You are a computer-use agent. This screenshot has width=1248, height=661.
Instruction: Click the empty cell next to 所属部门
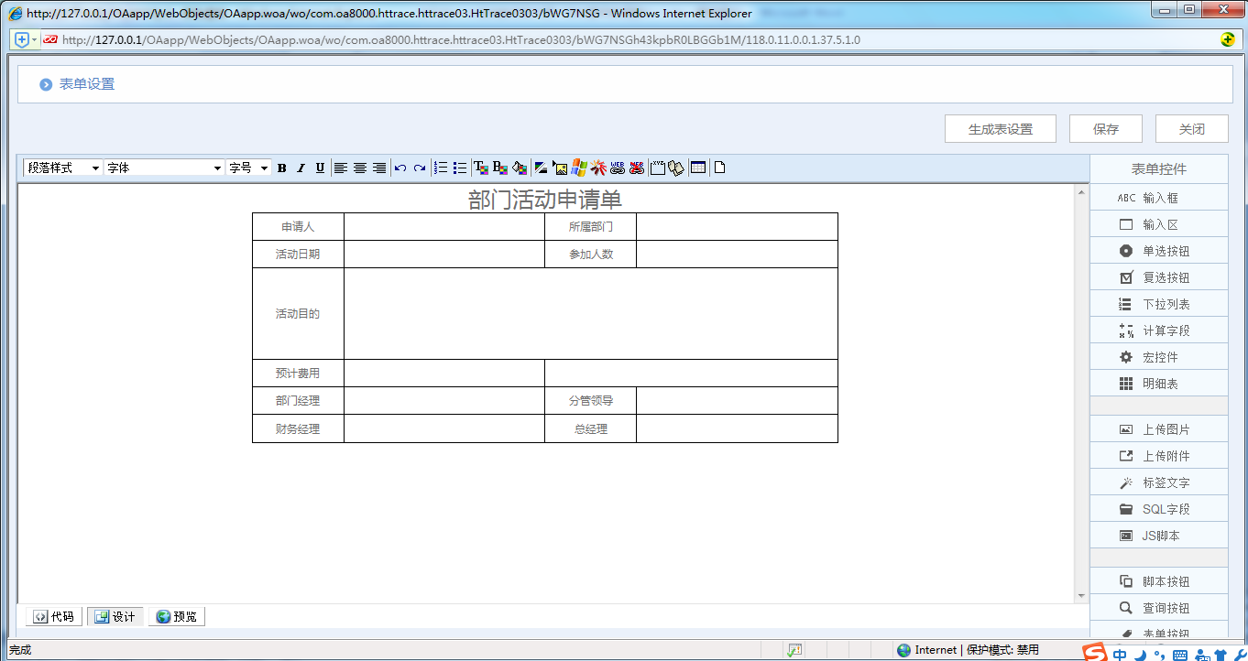[x=737, y=227]
